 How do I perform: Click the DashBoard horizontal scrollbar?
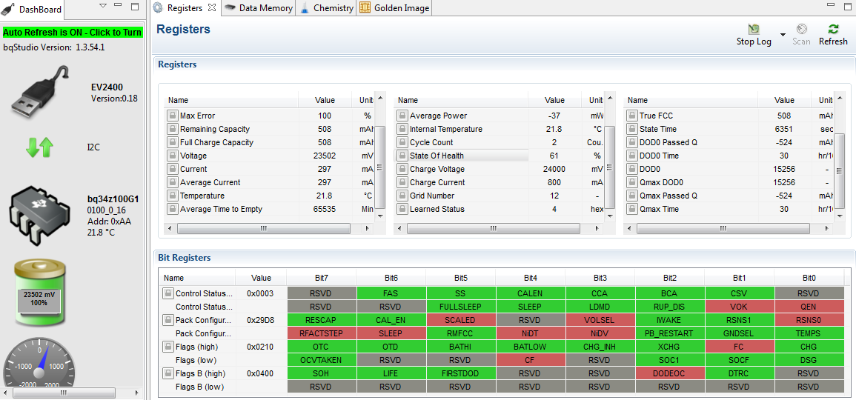point(63,393)
